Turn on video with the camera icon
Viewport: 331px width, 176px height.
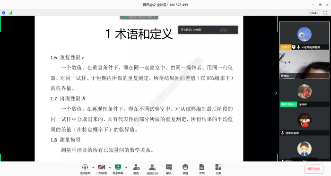(101, 167)
